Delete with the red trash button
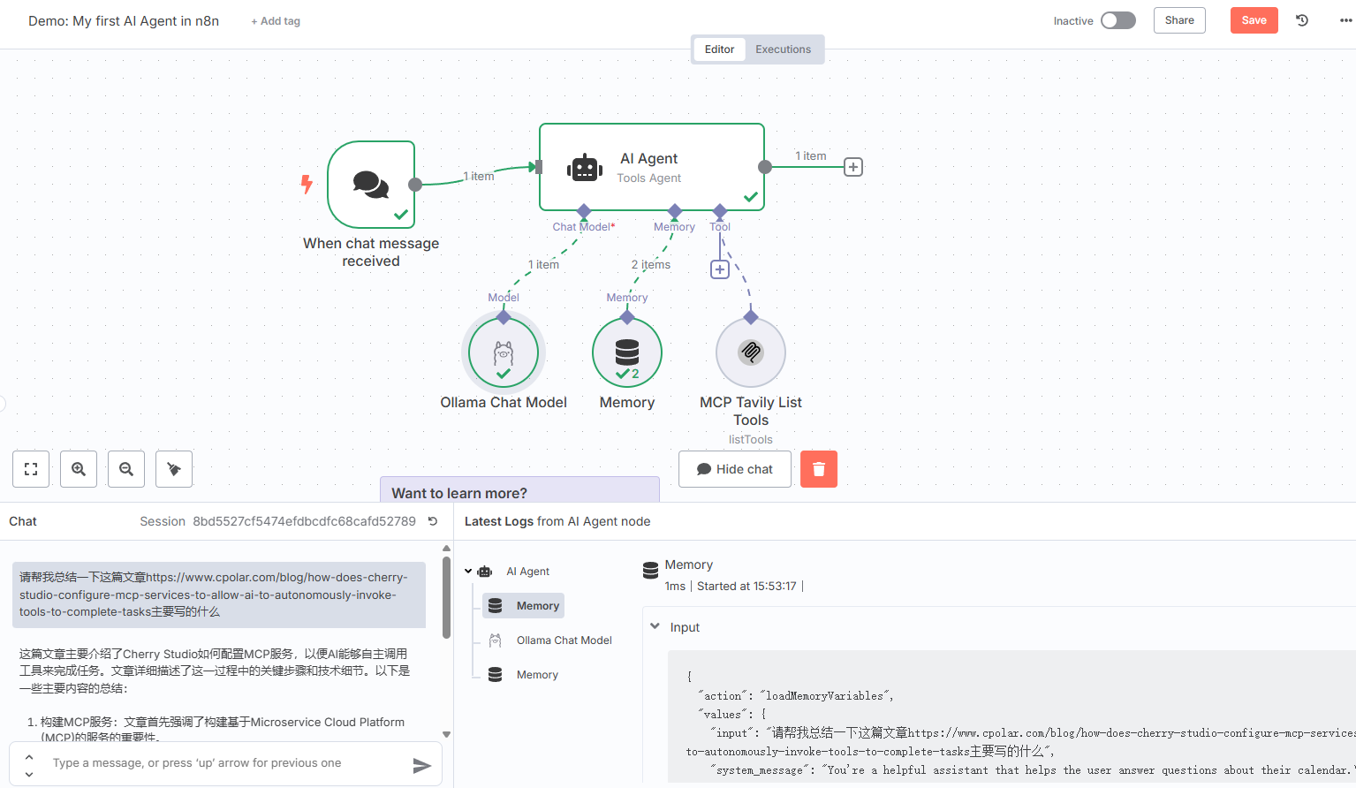Viewport: 1356px width, 788px height. coord(819,469)
